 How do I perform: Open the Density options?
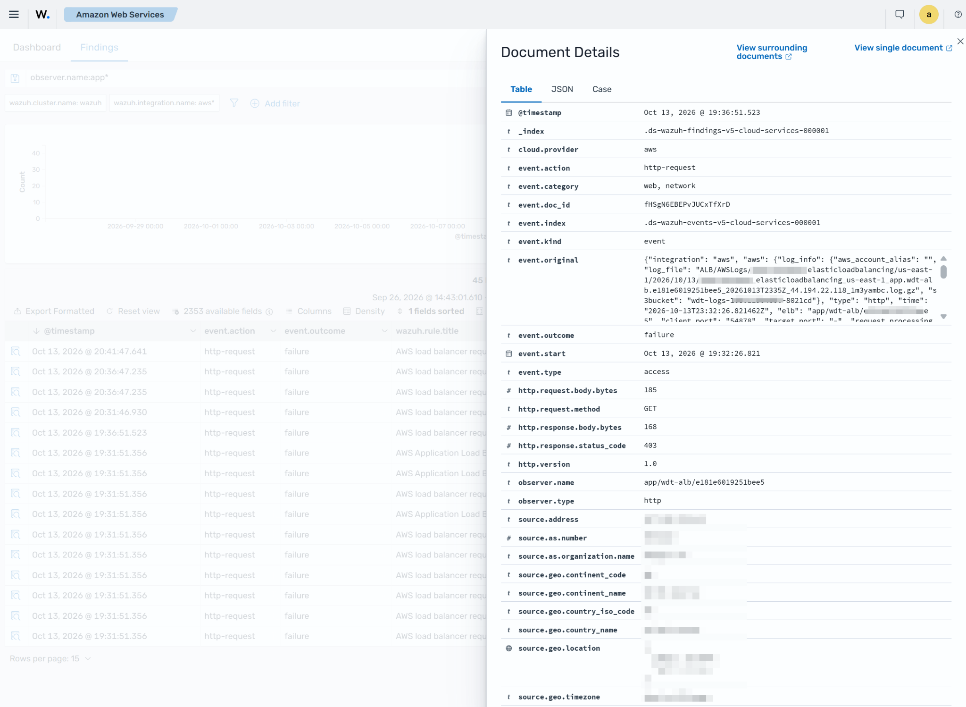pyautogui.click(x=364, y=311)
